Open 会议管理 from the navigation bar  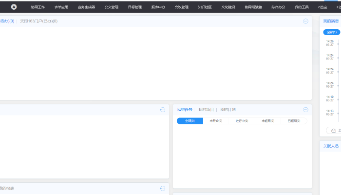click(181, 7)
